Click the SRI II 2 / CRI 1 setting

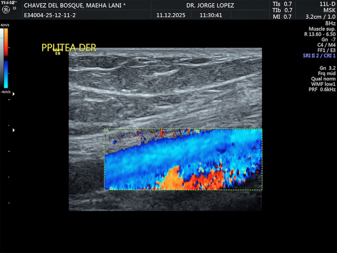pos(319,56)
